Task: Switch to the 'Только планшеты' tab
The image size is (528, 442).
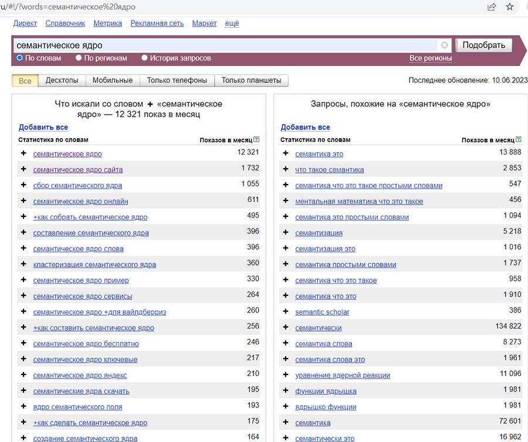Action: click(251, 81)
